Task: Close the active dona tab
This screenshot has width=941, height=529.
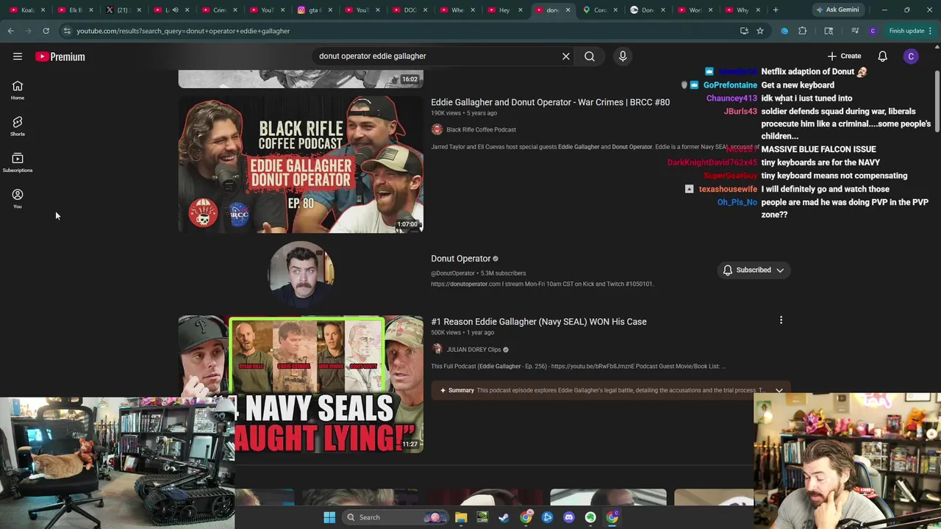Action: coord(568,10)
